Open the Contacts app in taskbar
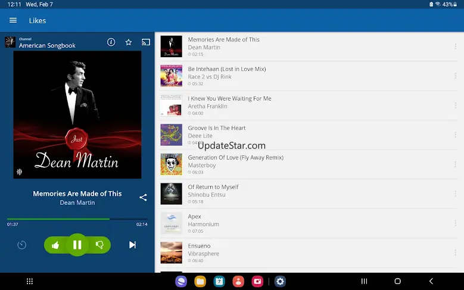This screenshot has width=464, height=290. click(x=238, y=281)
